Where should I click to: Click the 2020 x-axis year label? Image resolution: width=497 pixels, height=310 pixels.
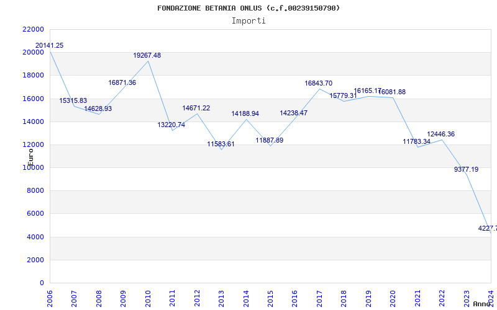(x=393, y=299)
